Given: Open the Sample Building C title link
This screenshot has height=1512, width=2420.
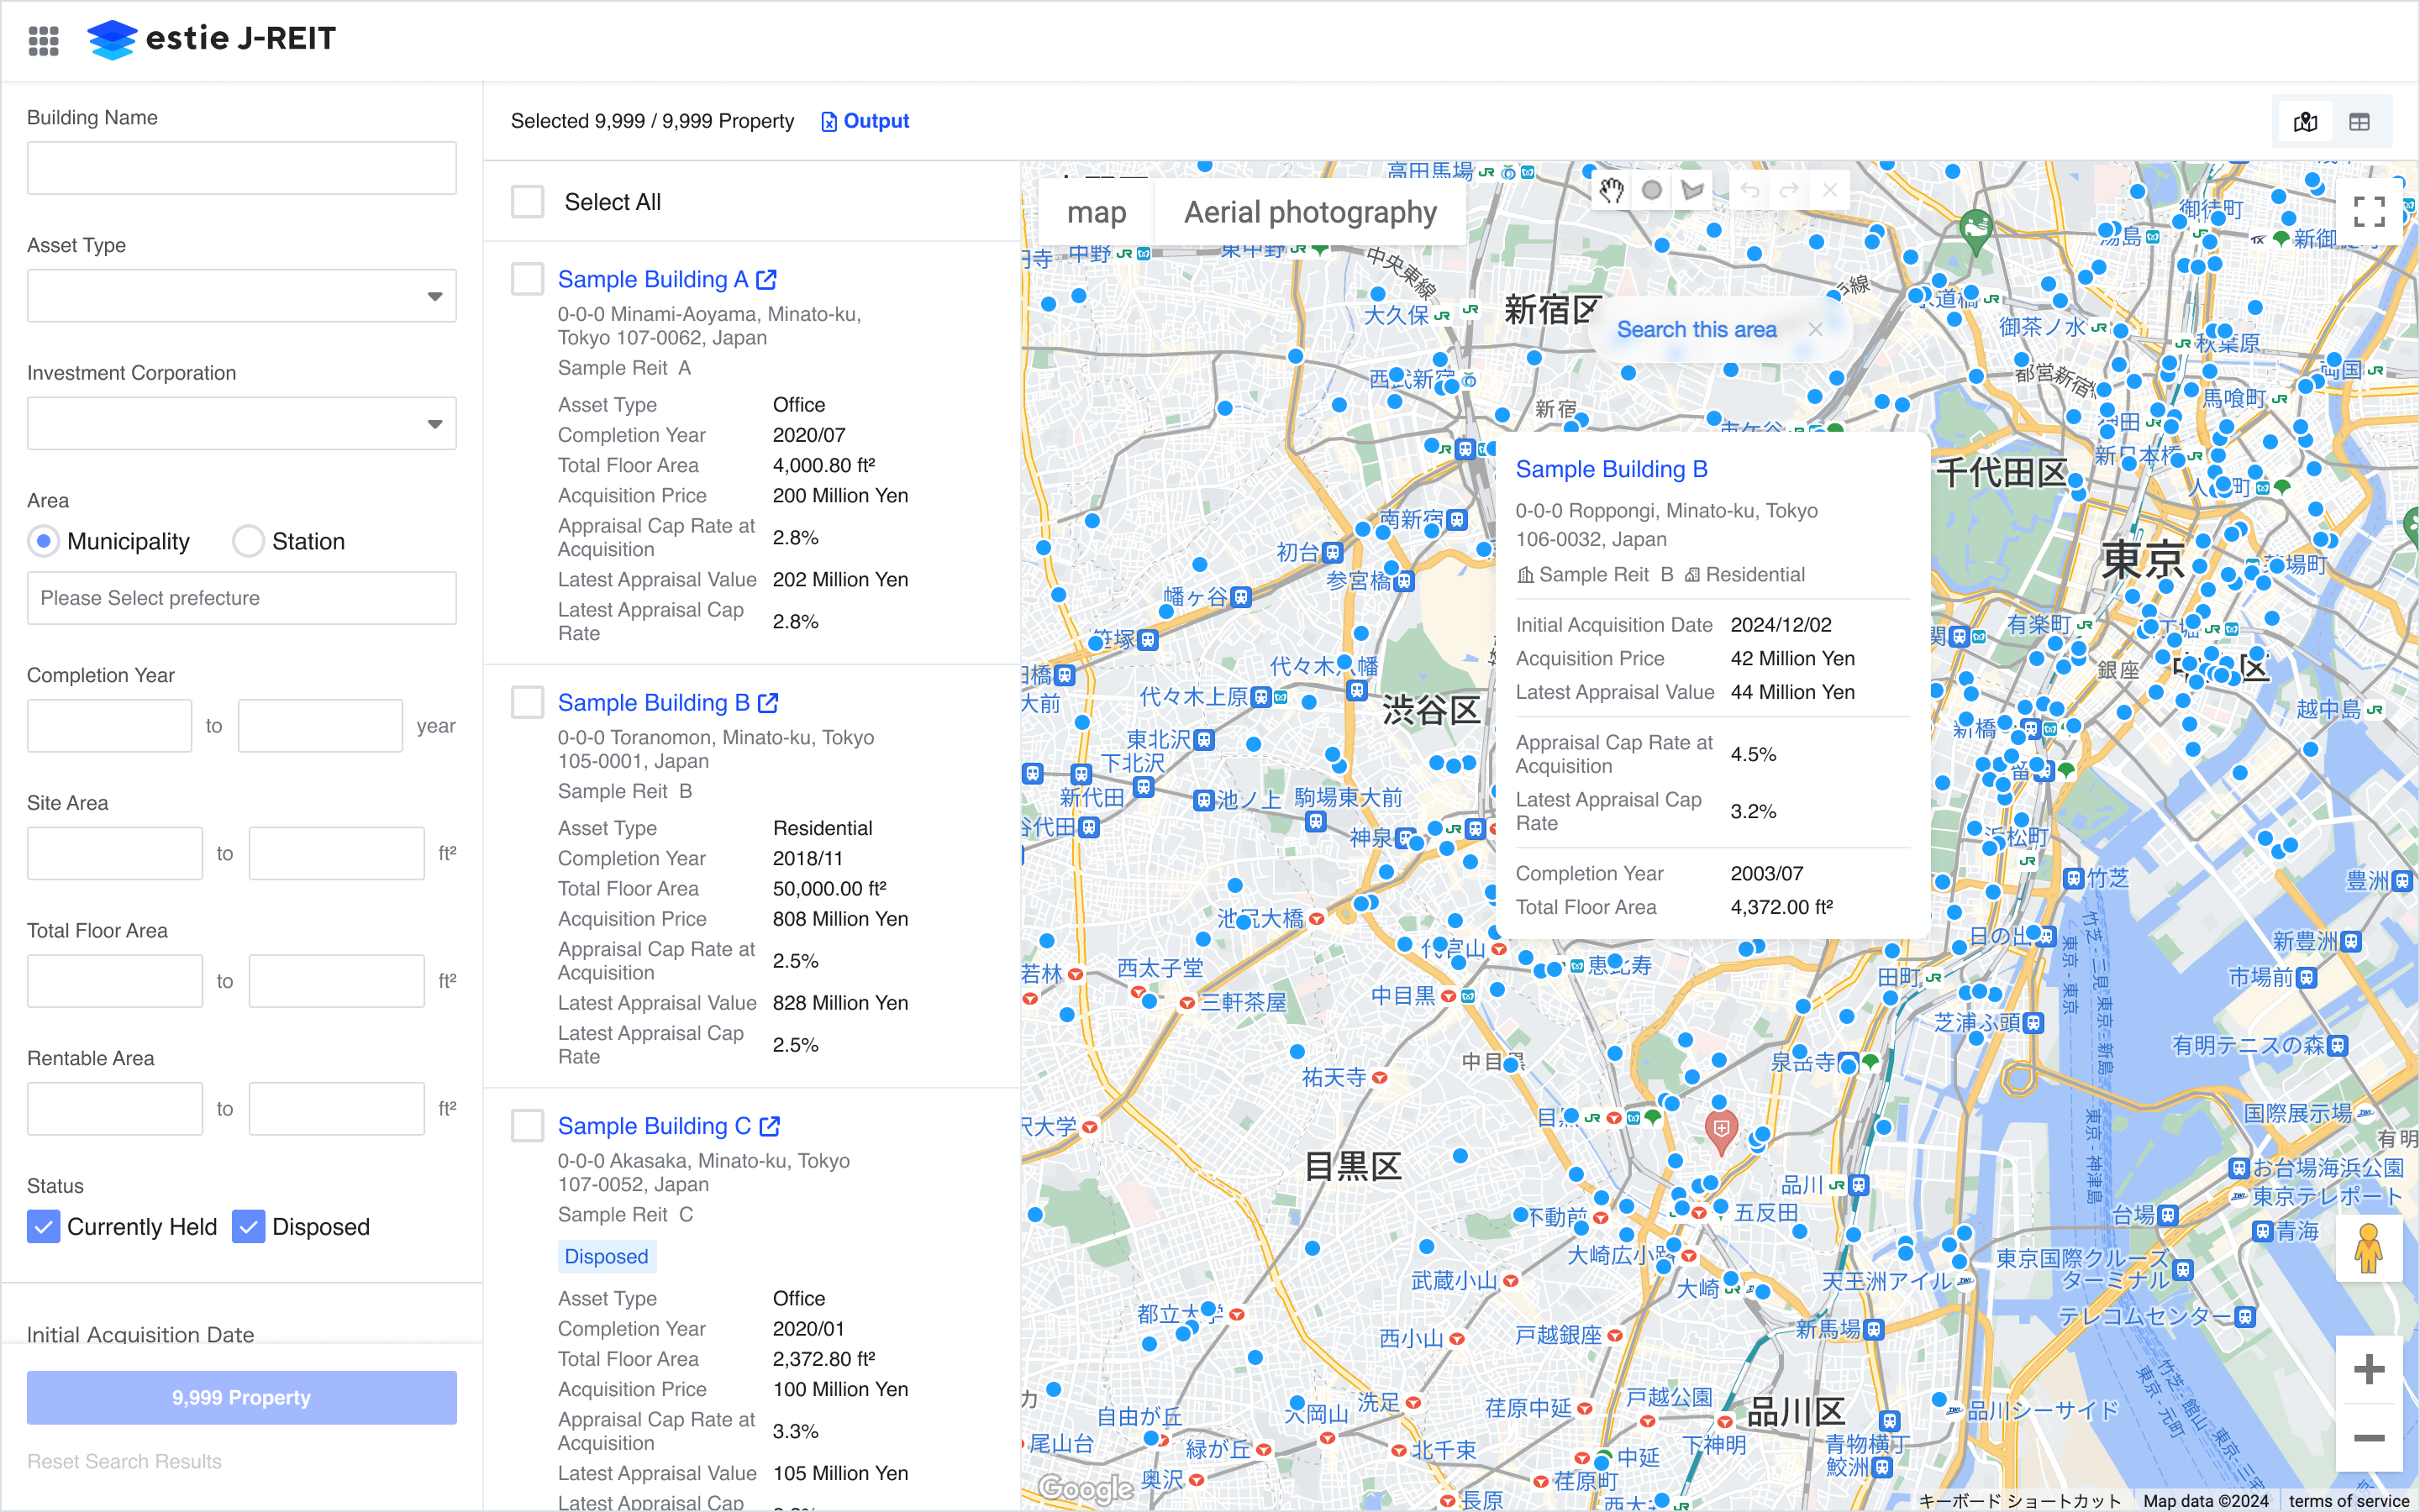Looking at the screenshot, I should click(655, 1126).
